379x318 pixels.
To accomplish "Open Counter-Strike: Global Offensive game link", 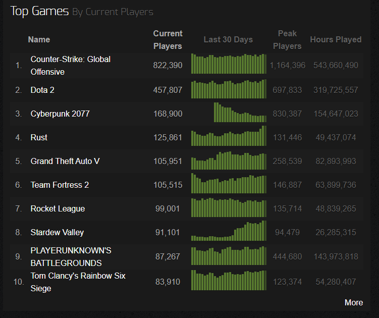I will pos(70,66).
